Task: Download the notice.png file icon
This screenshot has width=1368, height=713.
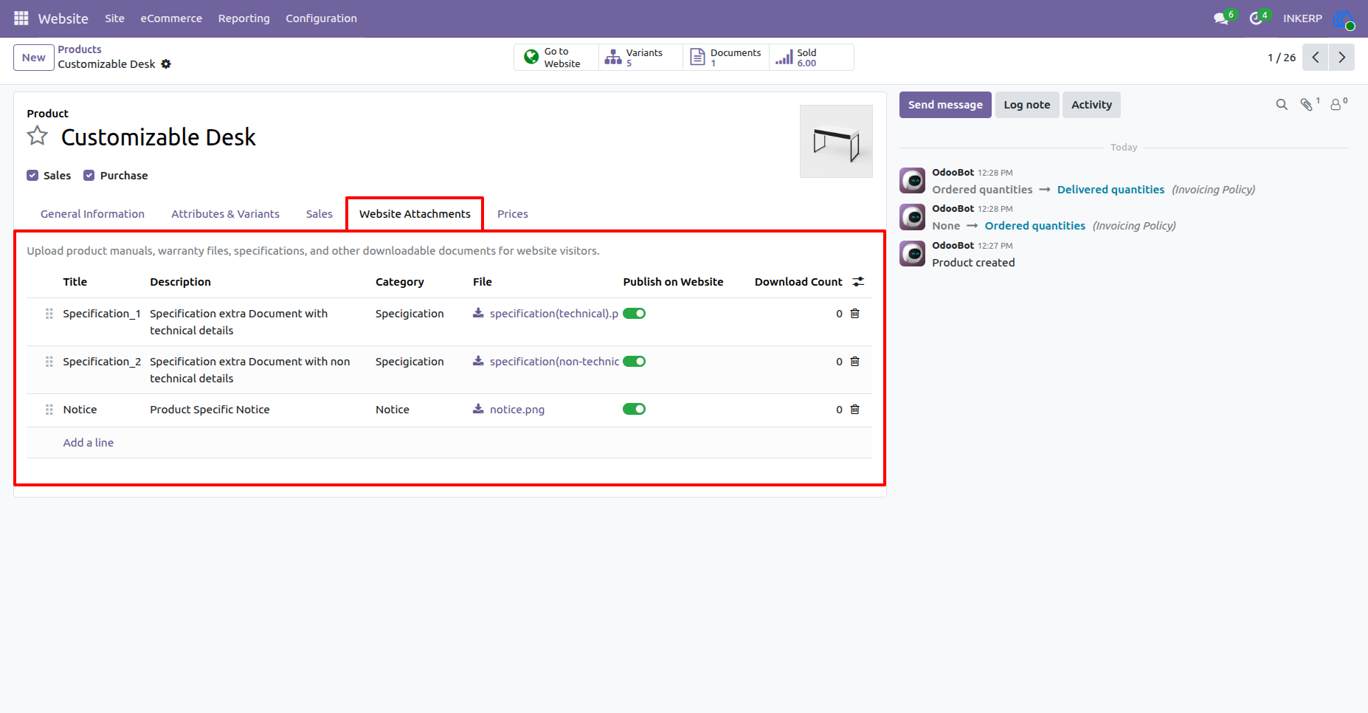Action: tap(478, 409)
